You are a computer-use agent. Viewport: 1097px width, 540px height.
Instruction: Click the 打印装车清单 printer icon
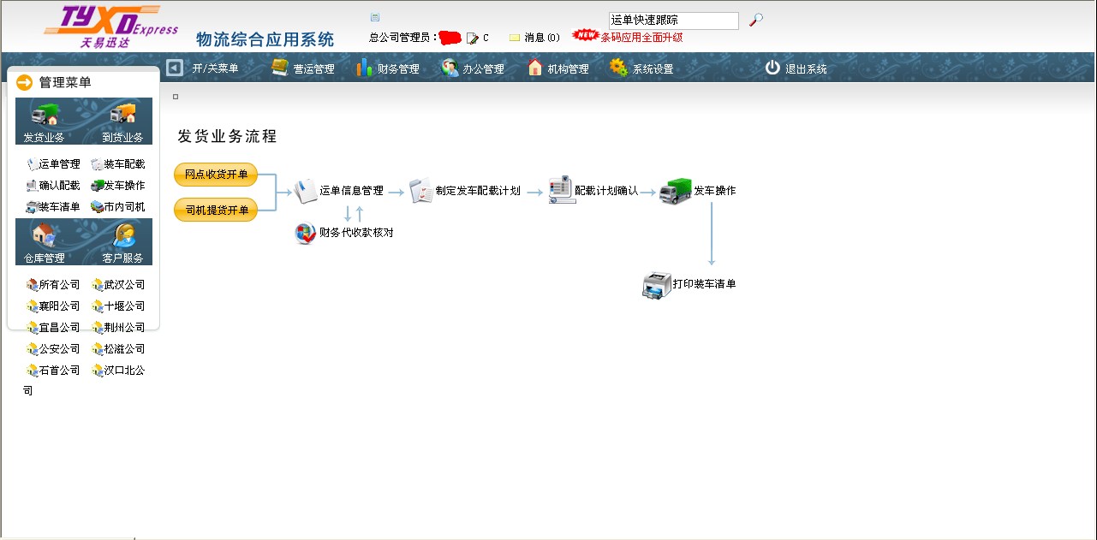[656, 285]
